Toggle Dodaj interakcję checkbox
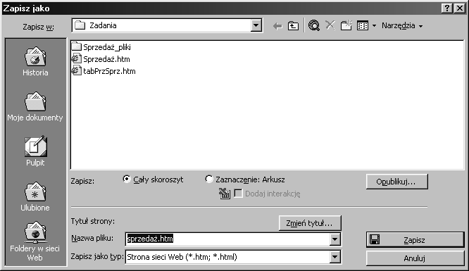The height and width of the screenshot is (271, 469). point(238,194)
